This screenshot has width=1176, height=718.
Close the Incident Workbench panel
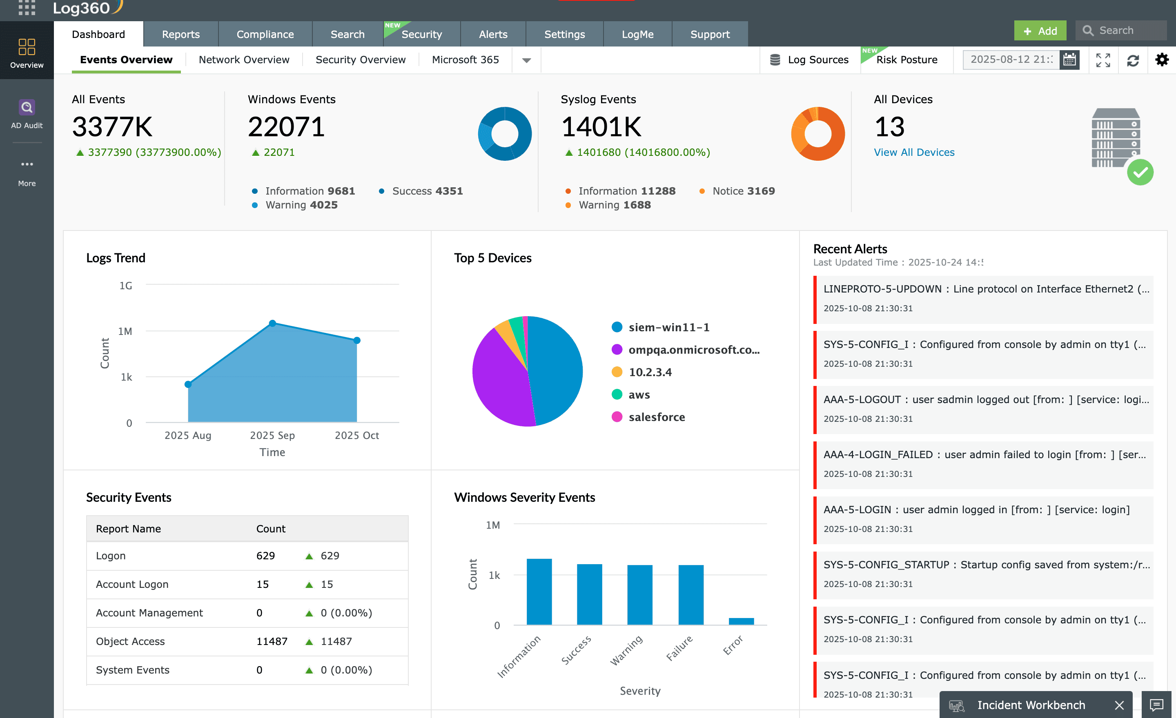point(1119,705)
